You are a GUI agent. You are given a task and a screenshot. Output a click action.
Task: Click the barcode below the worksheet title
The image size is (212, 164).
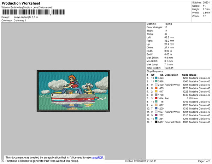(33, 12)
